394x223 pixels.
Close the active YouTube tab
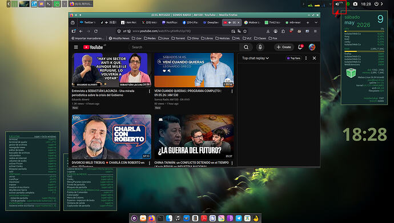point(239,23)
